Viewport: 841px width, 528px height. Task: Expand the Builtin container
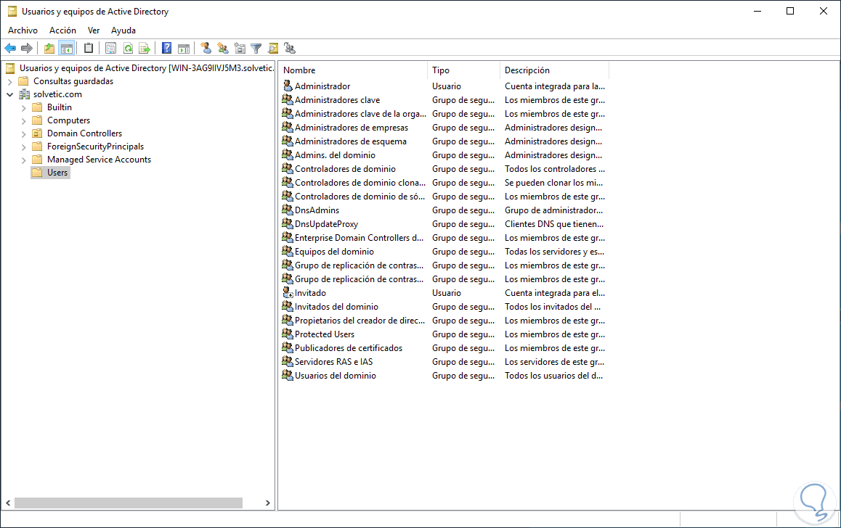(x=23, y=107)
